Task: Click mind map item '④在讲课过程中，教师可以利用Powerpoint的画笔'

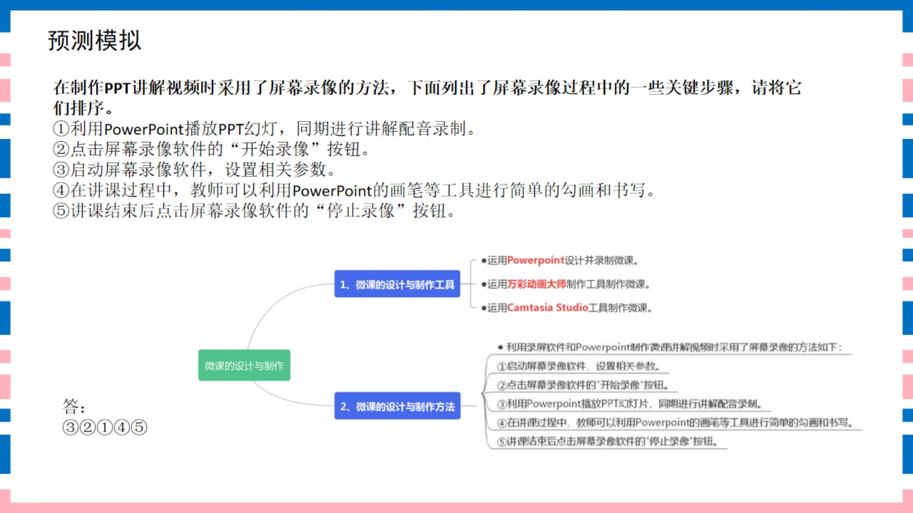Action: [x=675, y=423]
